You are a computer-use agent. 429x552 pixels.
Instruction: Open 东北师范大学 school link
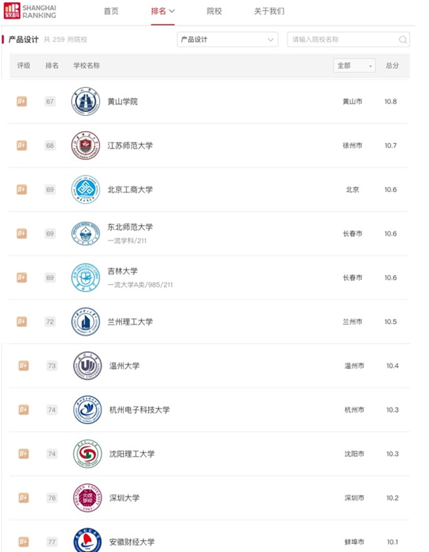tap(130, 227)
